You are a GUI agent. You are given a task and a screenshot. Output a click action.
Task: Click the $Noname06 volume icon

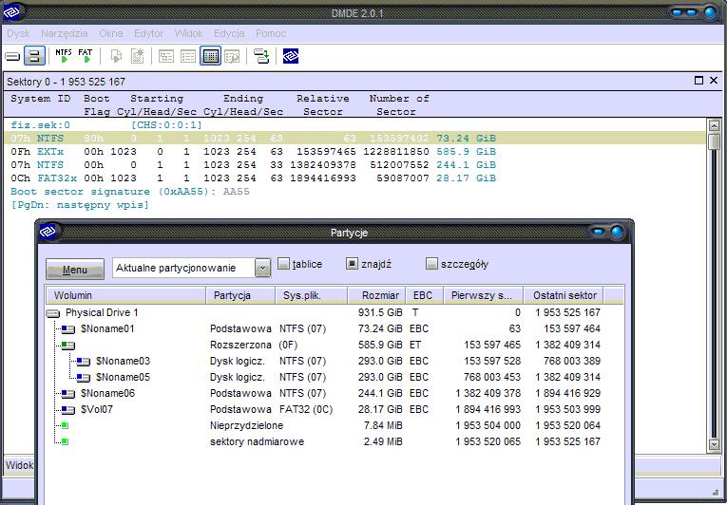[x=68, y=394]
